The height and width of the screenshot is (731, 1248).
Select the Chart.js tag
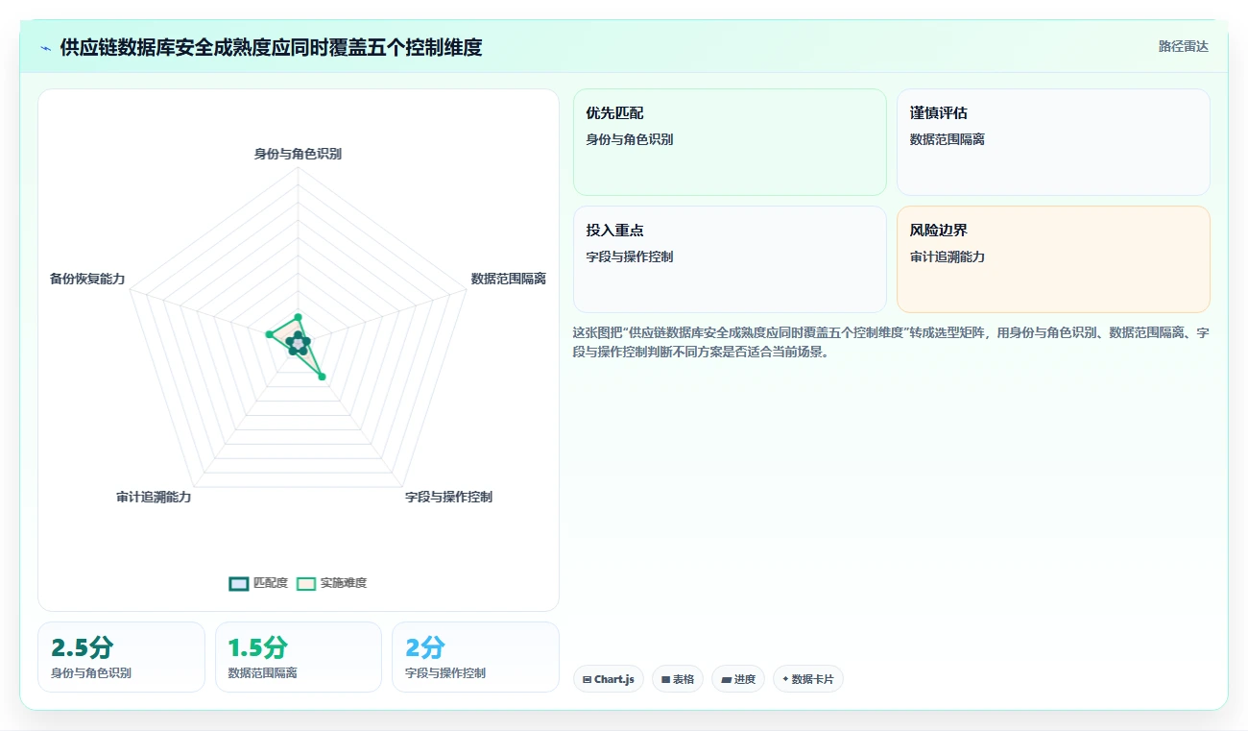(609, 679)
